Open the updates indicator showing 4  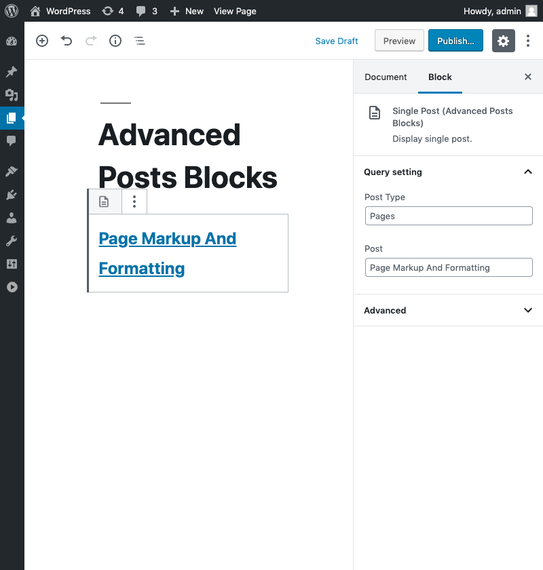point(113,11)
